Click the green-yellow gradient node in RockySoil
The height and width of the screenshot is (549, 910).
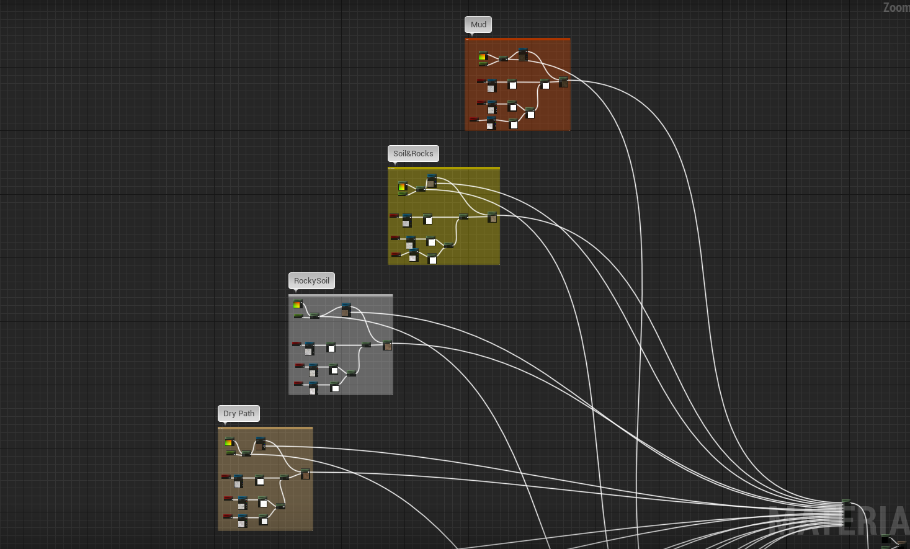298,305
